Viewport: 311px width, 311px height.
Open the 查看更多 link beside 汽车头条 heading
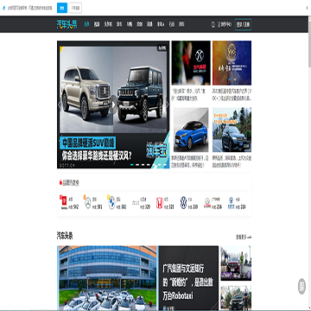point(244,238)
